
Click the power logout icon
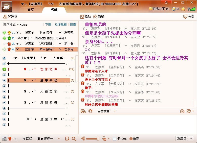(166, 3)
